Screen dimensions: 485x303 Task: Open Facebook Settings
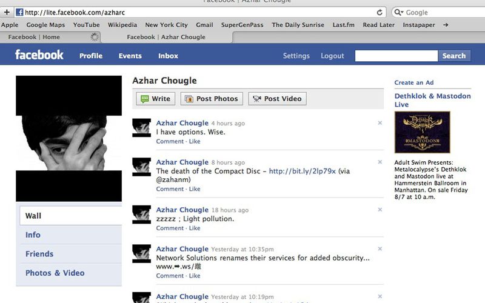(296, 56)
